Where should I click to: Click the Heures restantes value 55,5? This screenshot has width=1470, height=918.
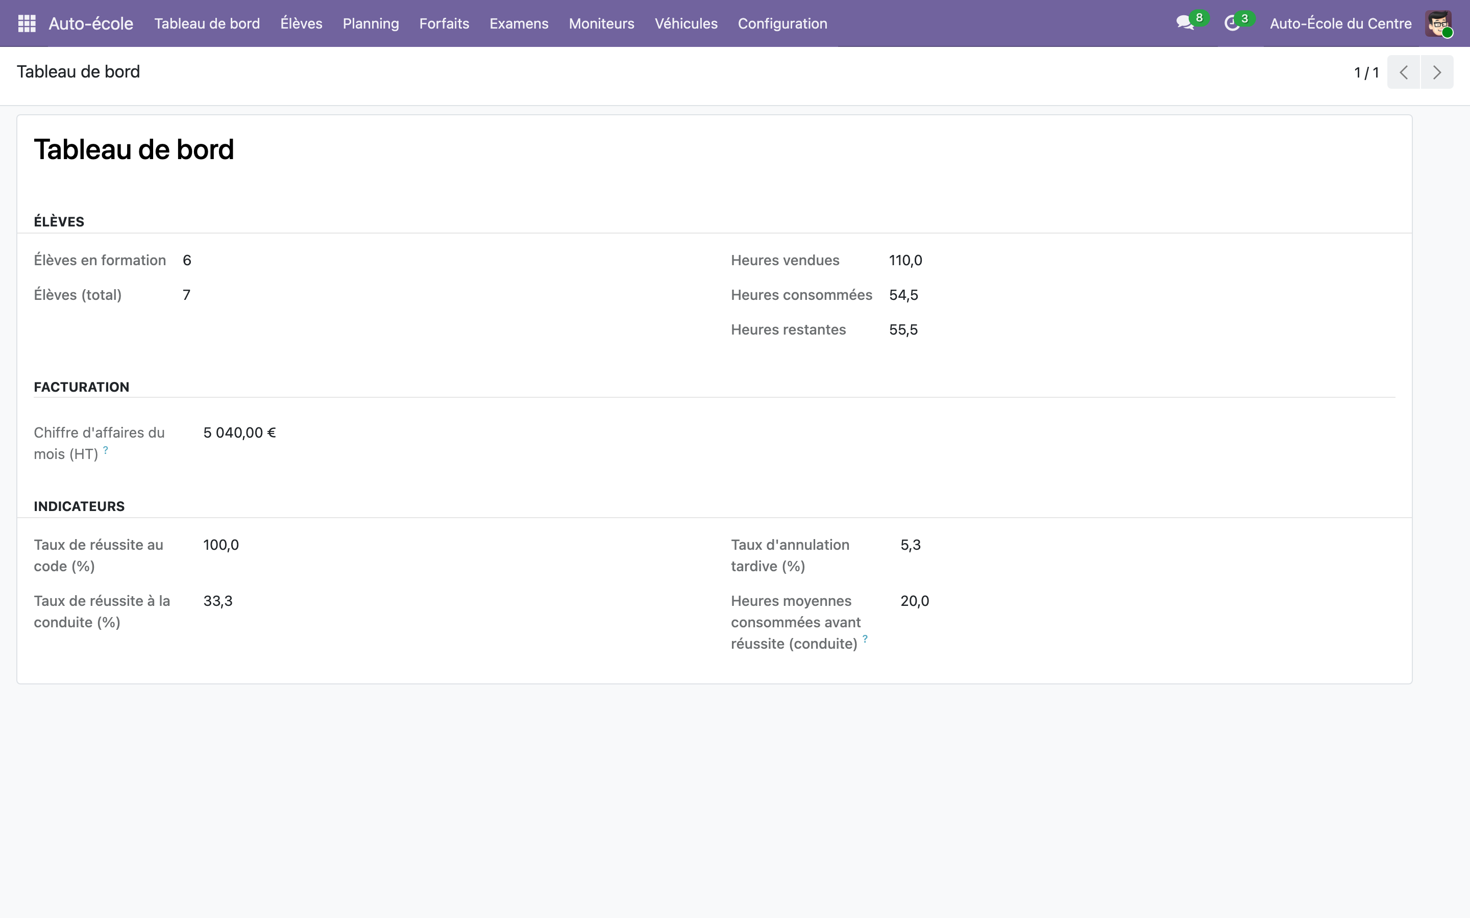[x=903, y=329]
